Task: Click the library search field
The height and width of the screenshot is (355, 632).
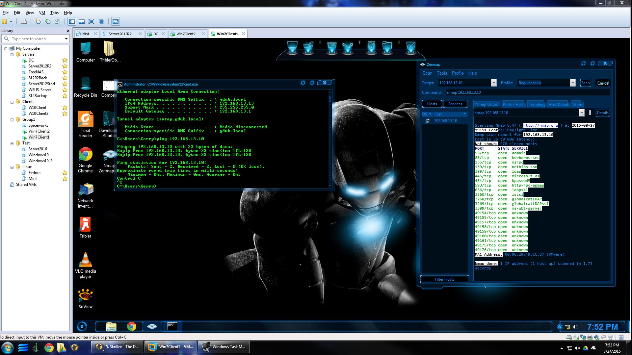Action: coord(36,39)
